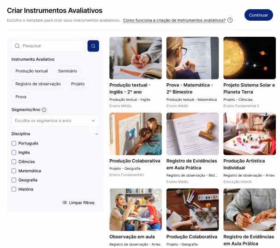Check the Inglês checkbox
The image size is (280, 248).
pyautogui.click(x=14, y=152)
